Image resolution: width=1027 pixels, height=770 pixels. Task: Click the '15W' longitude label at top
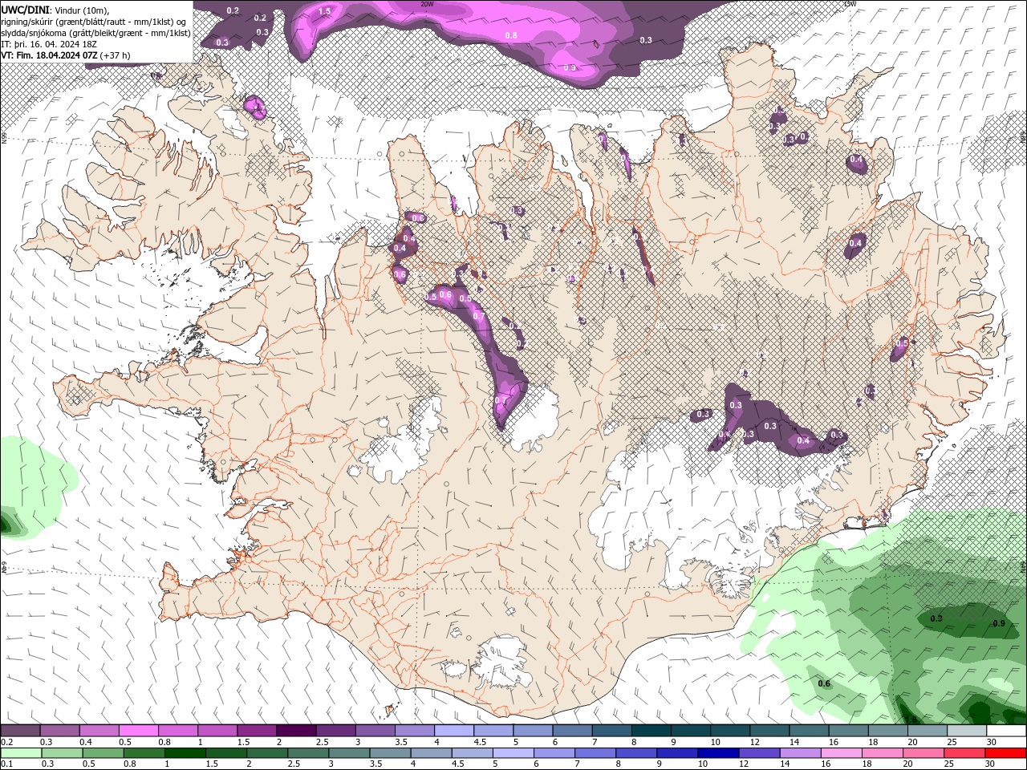point(850,4)
